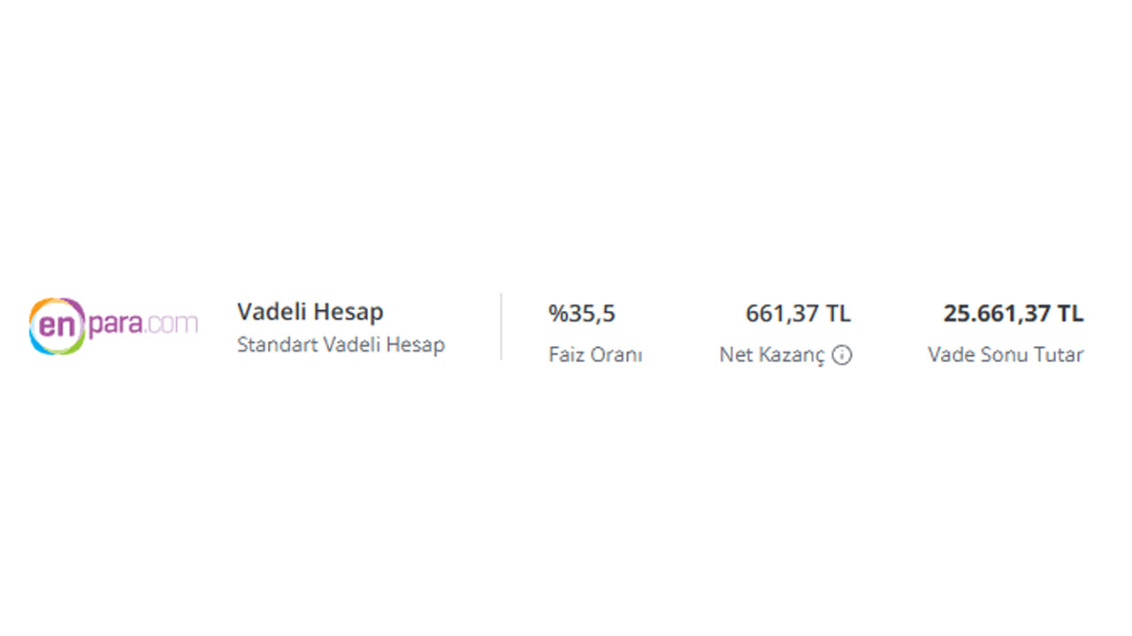1132x636 pixels.
Task: Click the vertical divider after account name
Action: coord(501,327)
